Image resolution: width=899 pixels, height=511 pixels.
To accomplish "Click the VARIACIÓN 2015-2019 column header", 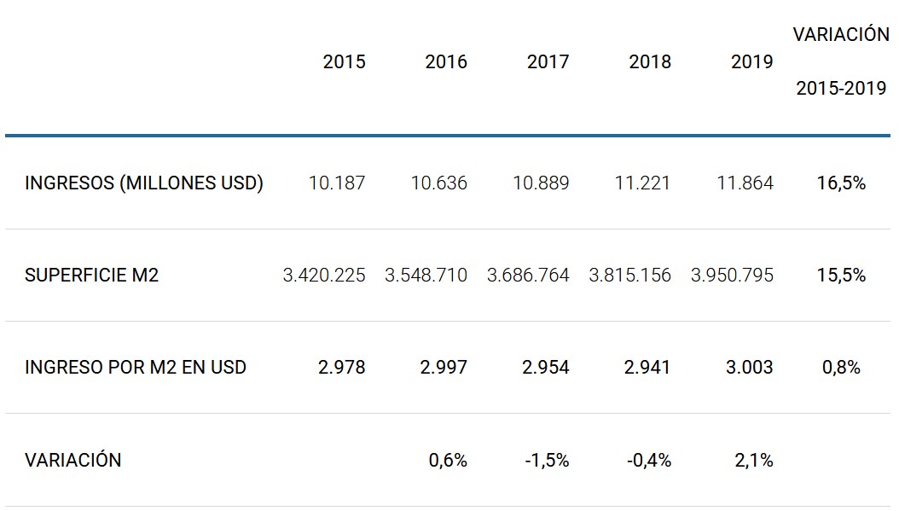I will [x=841, y=61].
